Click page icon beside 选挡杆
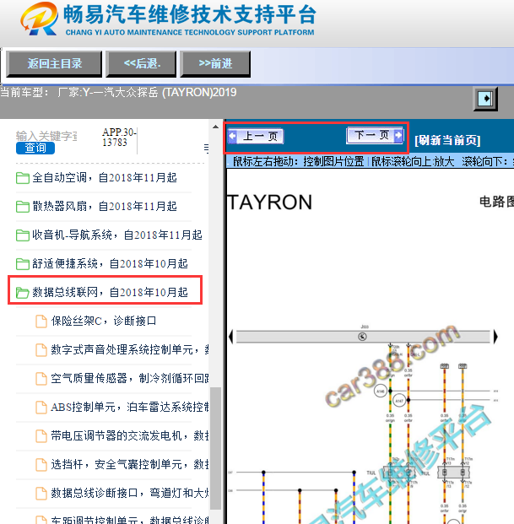Viewport: 514px width, 524px height. 41,465
